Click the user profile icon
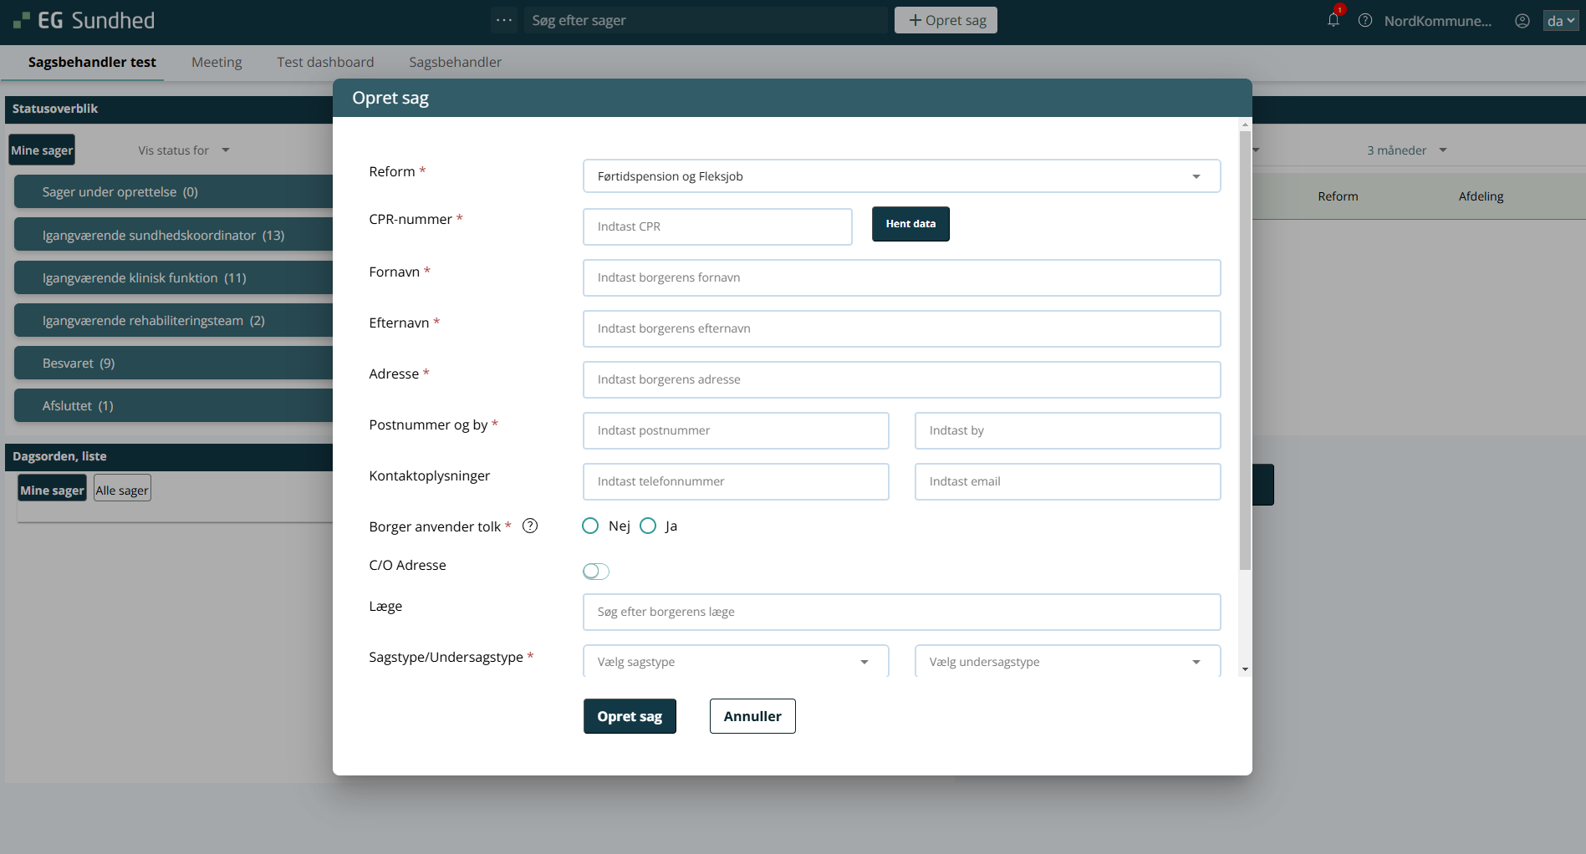This screenshot has width=1586, height=854. coord(1522,21)
